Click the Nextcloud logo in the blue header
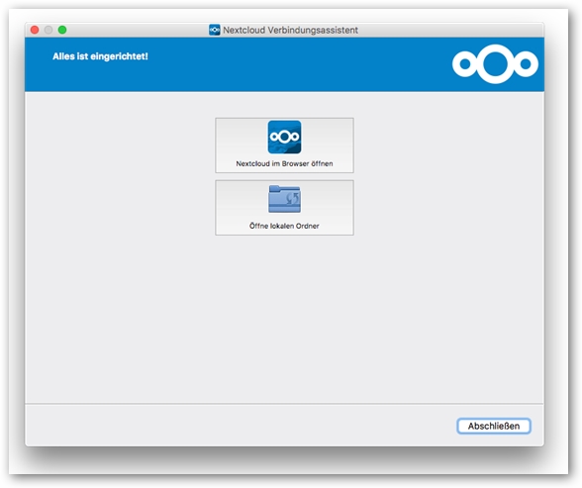The height and width of the screenshot is (488, 582). pyautogui.click(x=495, y=64)
